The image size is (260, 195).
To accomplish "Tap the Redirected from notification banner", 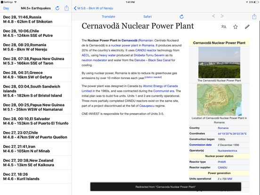I will (166, 187).
